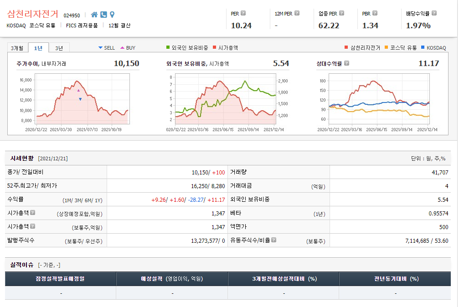The height and width of the screenshot is (307, 459).
Task: Switch chart period to 3년 tab
Action: coord(59,48)
